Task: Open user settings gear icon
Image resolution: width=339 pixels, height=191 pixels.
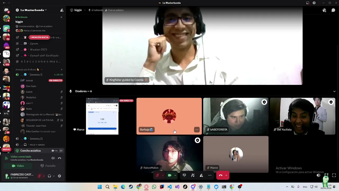Action: point(59,176)
